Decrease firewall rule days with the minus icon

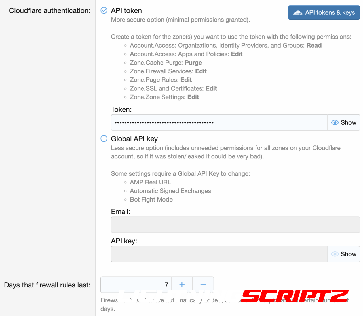[203, 285]
